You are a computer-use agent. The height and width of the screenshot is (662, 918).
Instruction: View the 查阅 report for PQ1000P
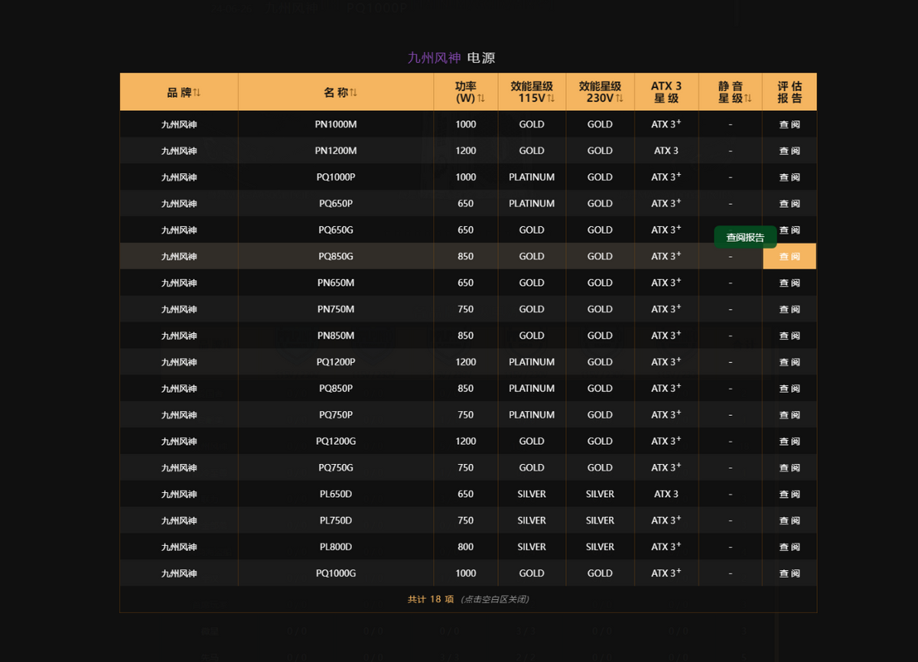pos(789,177)
